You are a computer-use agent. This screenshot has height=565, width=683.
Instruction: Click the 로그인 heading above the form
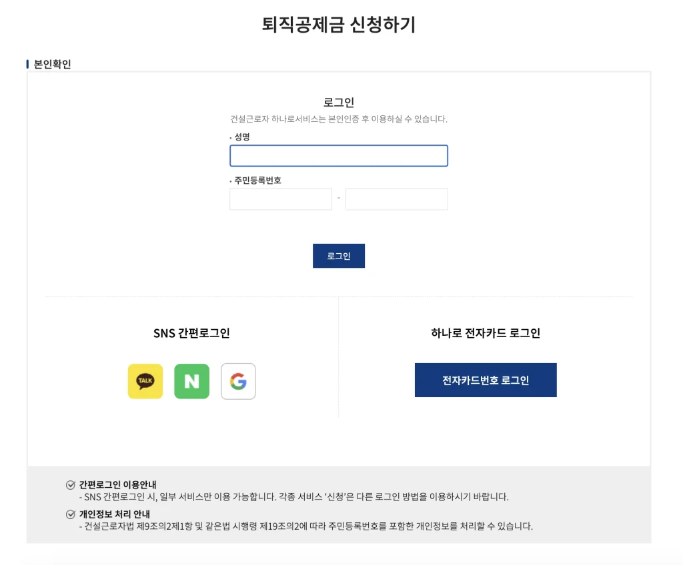pos(339,102)
